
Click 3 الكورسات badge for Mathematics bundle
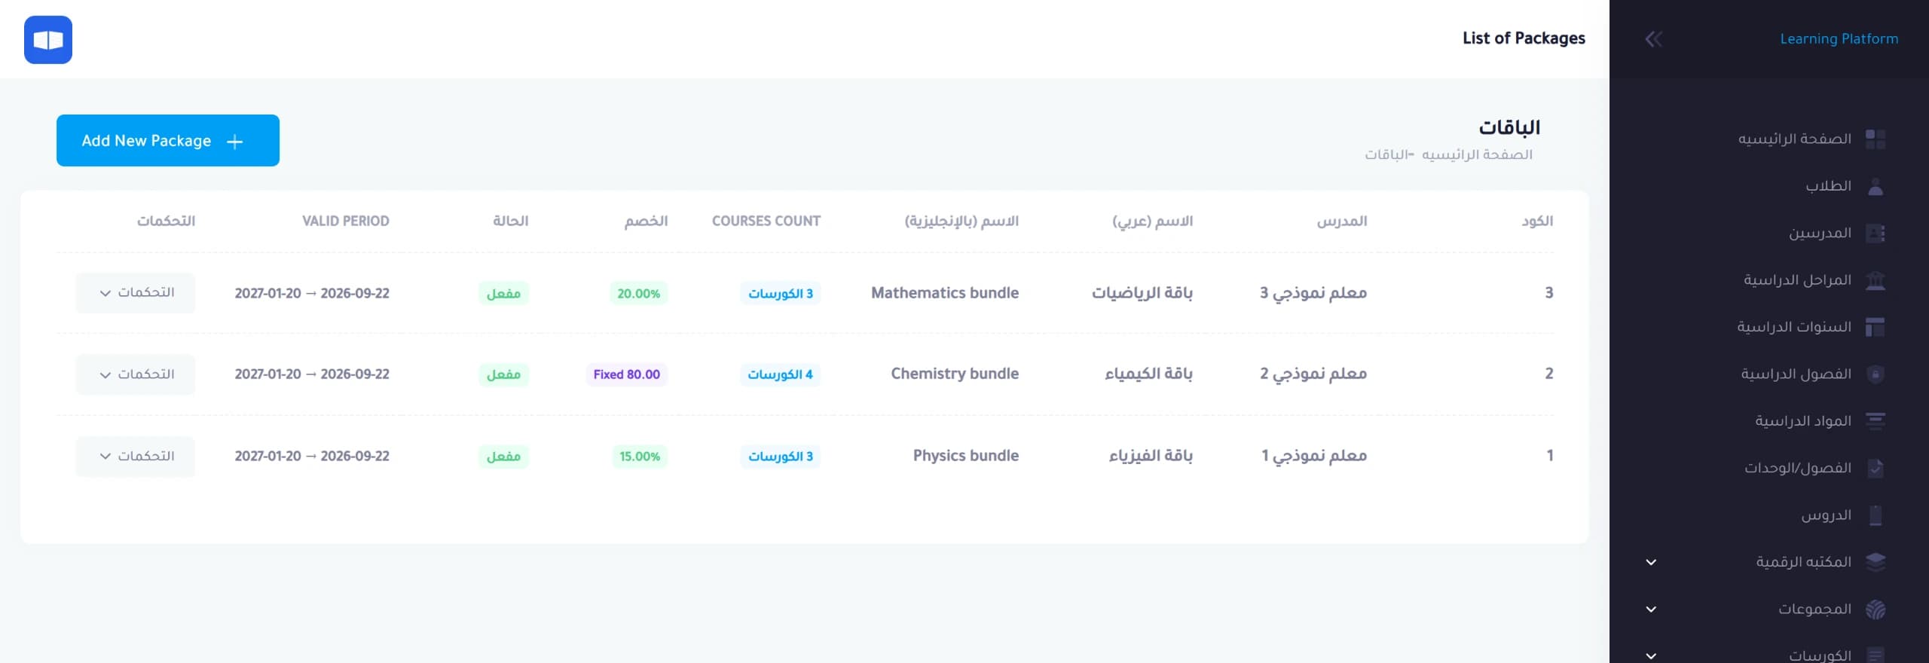tap(780, 294)
